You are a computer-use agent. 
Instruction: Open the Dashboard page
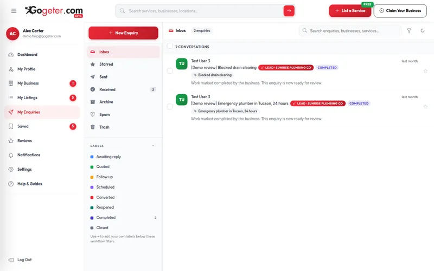tap(42, 55)
